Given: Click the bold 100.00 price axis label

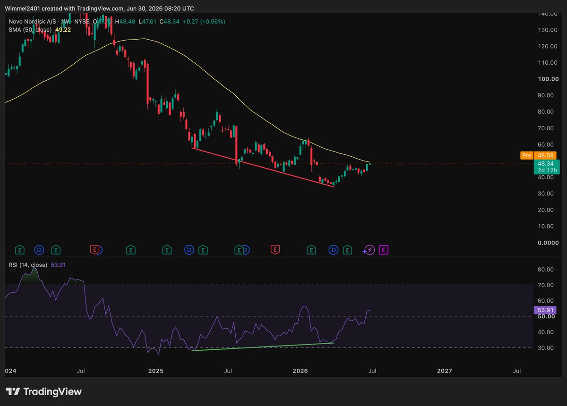Looking at the screenshot, I should coord(547,79).
